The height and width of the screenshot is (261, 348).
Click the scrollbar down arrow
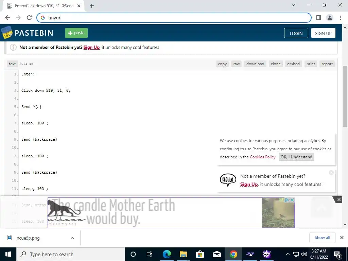[x=345, y=225]
